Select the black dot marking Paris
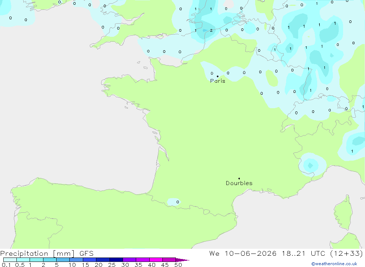365x267 pixels. coord(218,76)
